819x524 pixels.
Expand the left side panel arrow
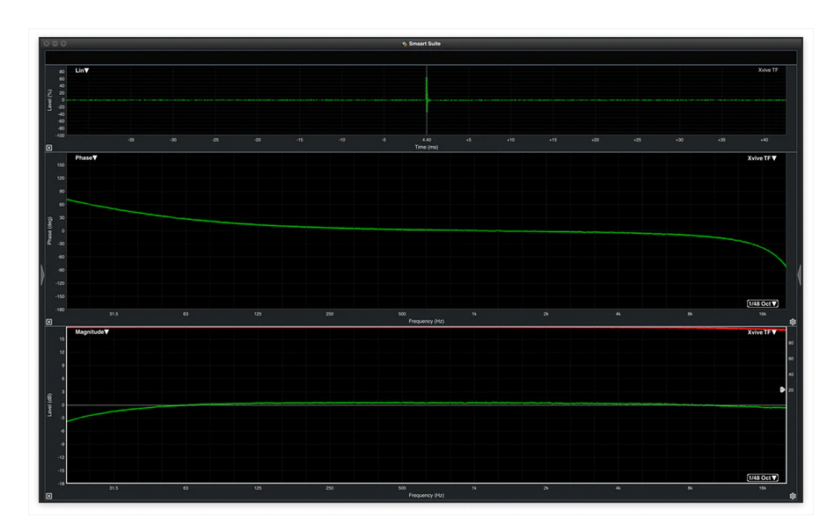pos(42,276)
